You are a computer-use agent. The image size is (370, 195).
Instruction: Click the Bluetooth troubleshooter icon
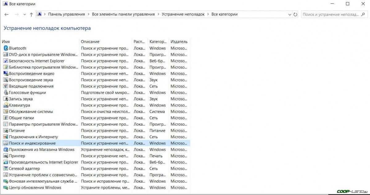pyautogui.click(x=6, y=48)
